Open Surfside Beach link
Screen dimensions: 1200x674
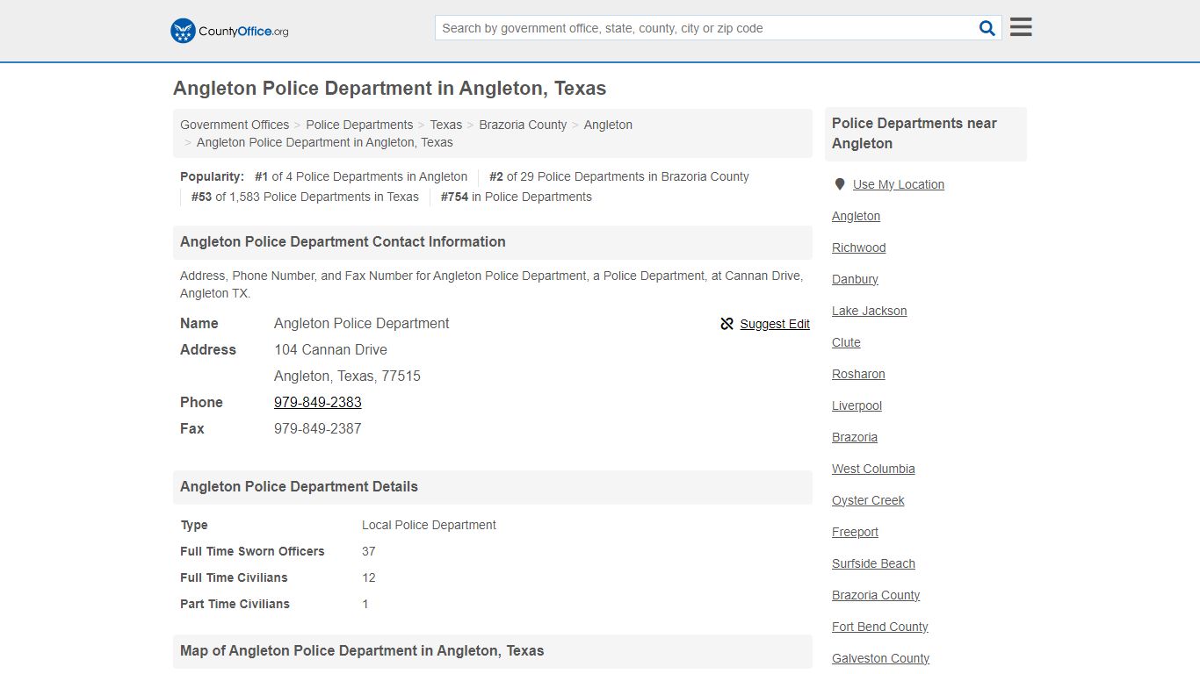[873, 563]
